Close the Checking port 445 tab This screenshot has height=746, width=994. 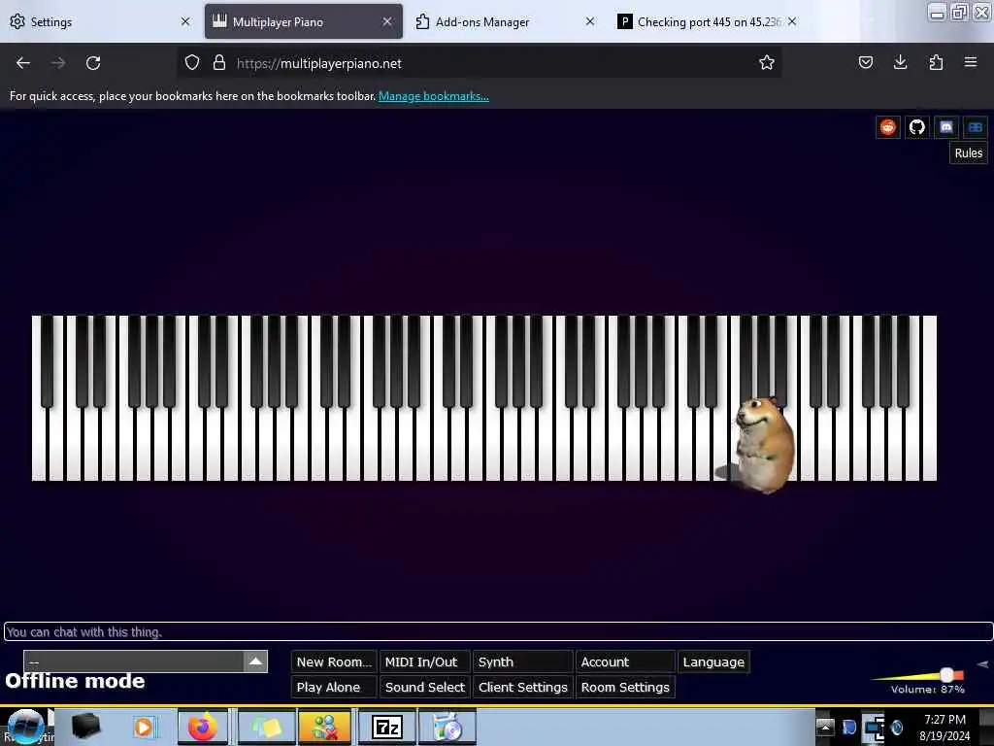tap(792, 21)
